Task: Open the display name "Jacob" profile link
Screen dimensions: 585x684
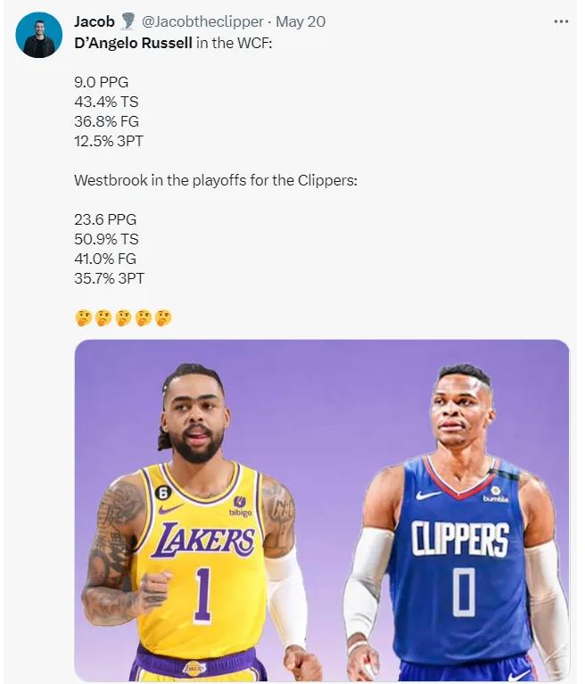Action: [95, 22]
